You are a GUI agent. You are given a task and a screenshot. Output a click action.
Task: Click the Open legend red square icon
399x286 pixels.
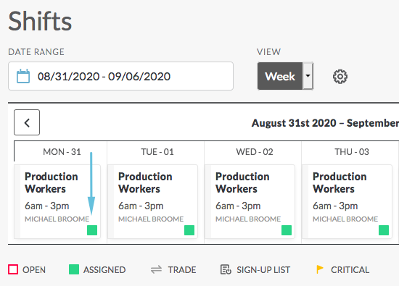coord(13,269)
